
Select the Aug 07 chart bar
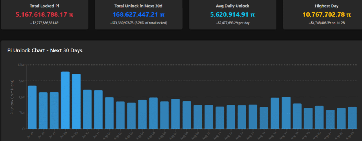click(x=176, y=114)
